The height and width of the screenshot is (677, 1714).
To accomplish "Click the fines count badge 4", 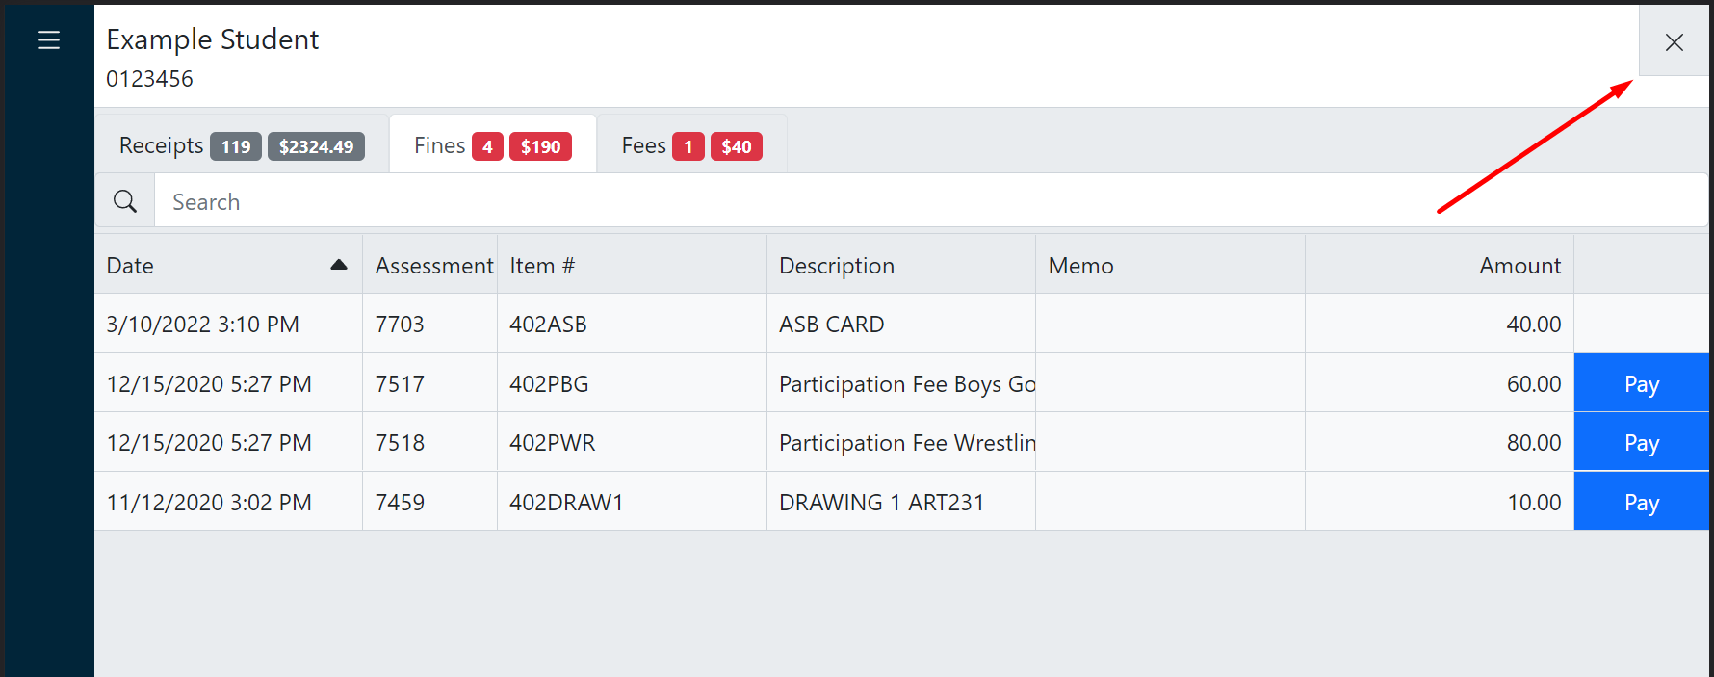I will [x=487, y=146].
